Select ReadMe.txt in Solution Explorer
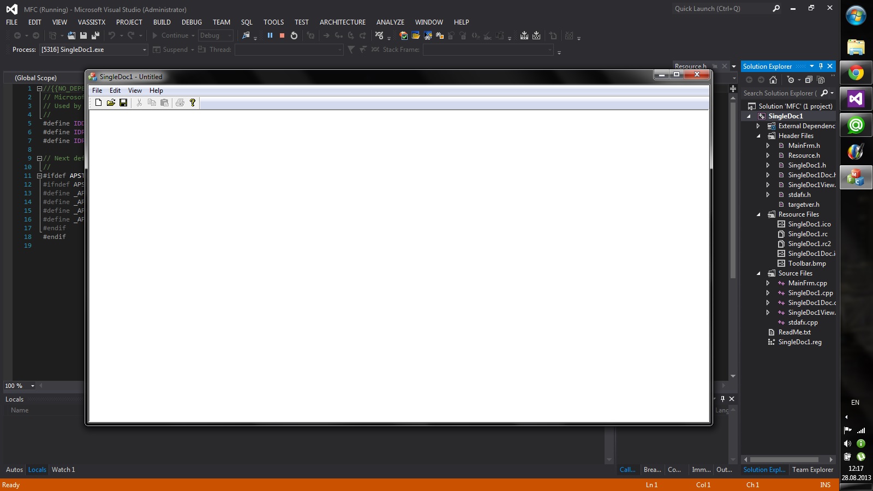Viewport: 873px width, 491px height. point(794,332)
